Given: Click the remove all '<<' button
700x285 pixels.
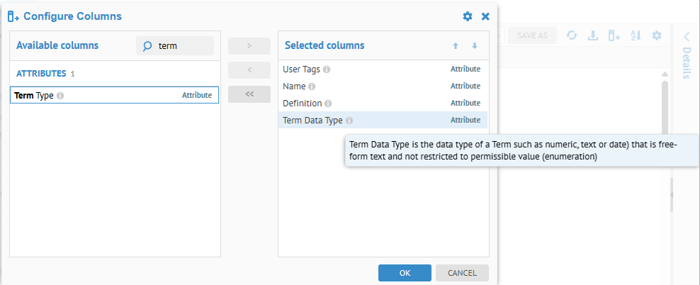Looking at the screenshot, I should coord(249,94).
